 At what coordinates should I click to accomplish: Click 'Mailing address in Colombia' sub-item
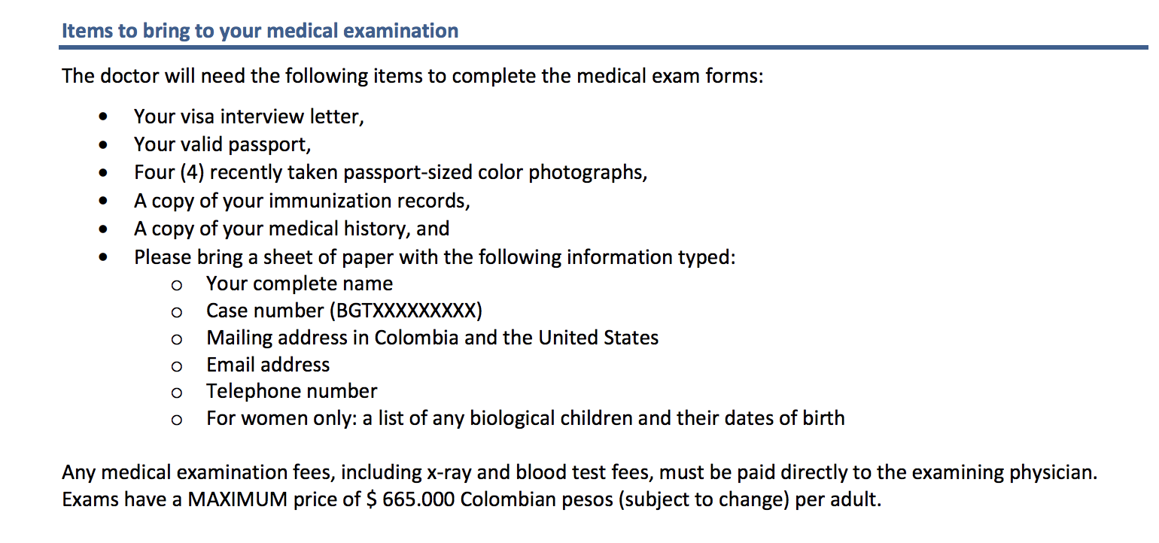[433, 338]
